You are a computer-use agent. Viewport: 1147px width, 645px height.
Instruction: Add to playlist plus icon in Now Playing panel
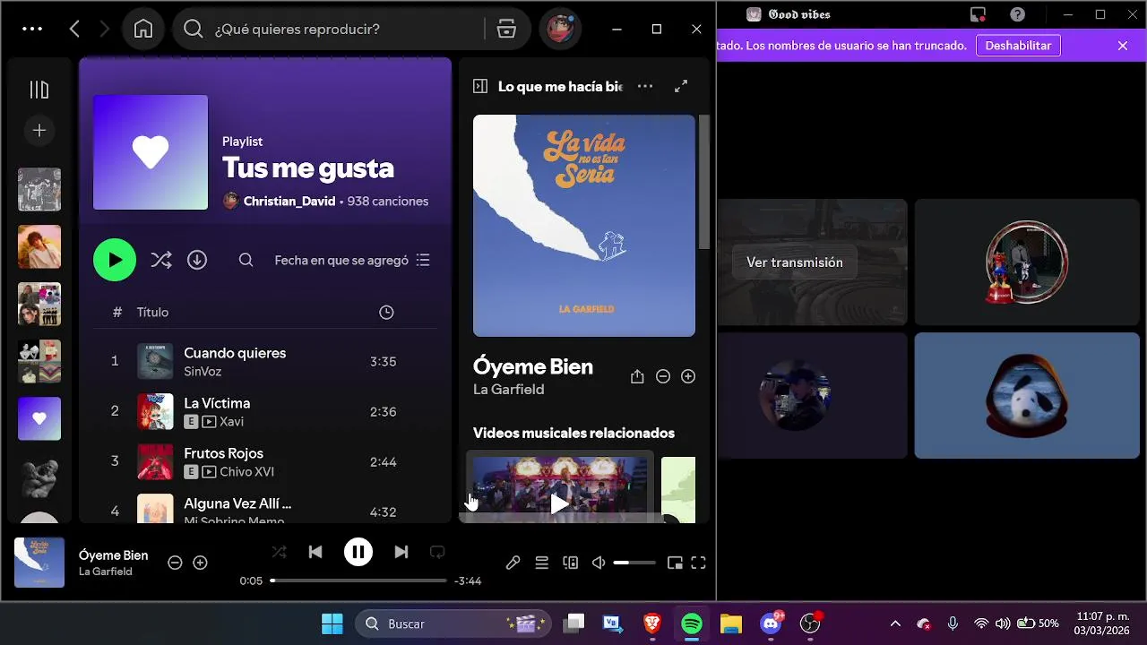688,377
